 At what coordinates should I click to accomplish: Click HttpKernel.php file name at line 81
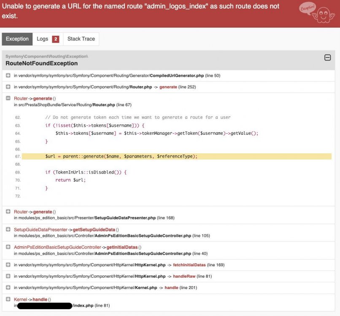pyautogui.click(x=150, y=276)
